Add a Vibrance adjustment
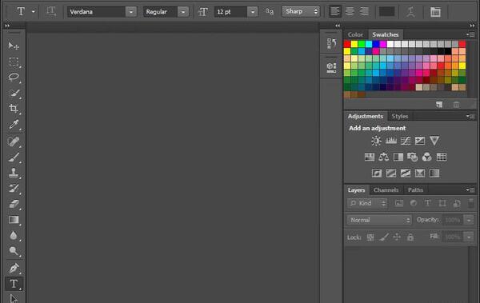Image resolution: width=480 pixels, height=303 pixels. 434,141
